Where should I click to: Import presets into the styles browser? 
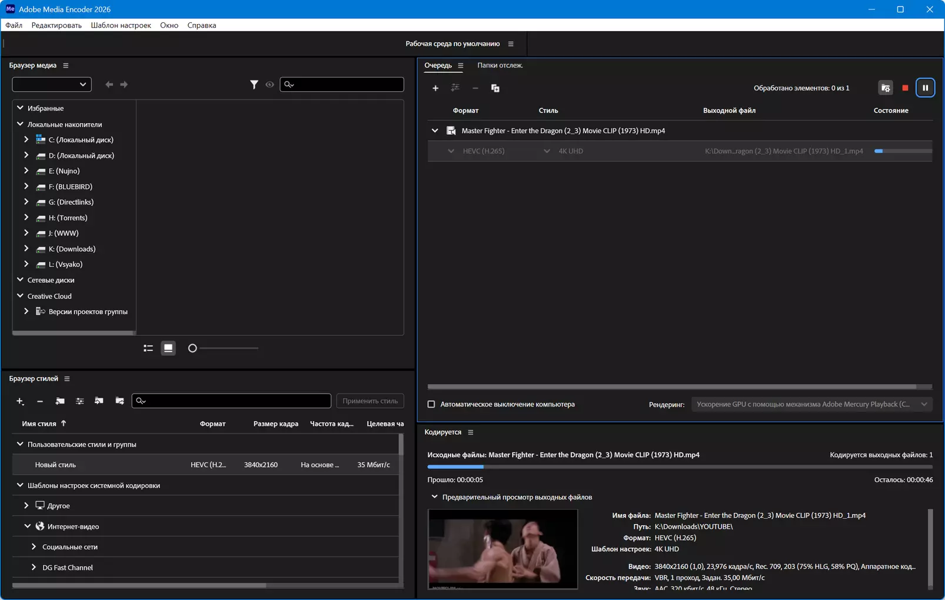pyautogui.click(x=99, y=401)
